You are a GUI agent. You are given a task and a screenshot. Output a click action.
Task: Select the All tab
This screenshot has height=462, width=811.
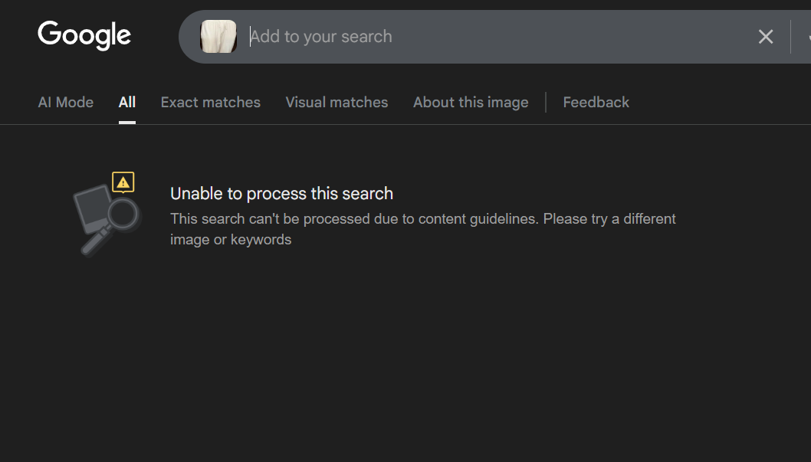(x=127, y=103)
